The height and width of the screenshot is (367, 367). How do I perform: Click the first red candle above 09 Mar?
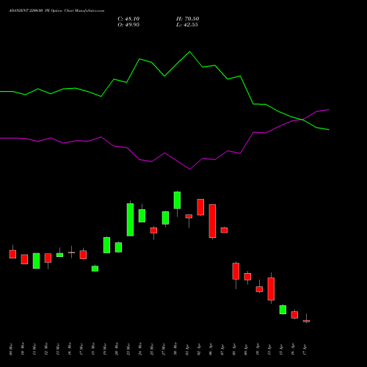[x=12, y=254]
